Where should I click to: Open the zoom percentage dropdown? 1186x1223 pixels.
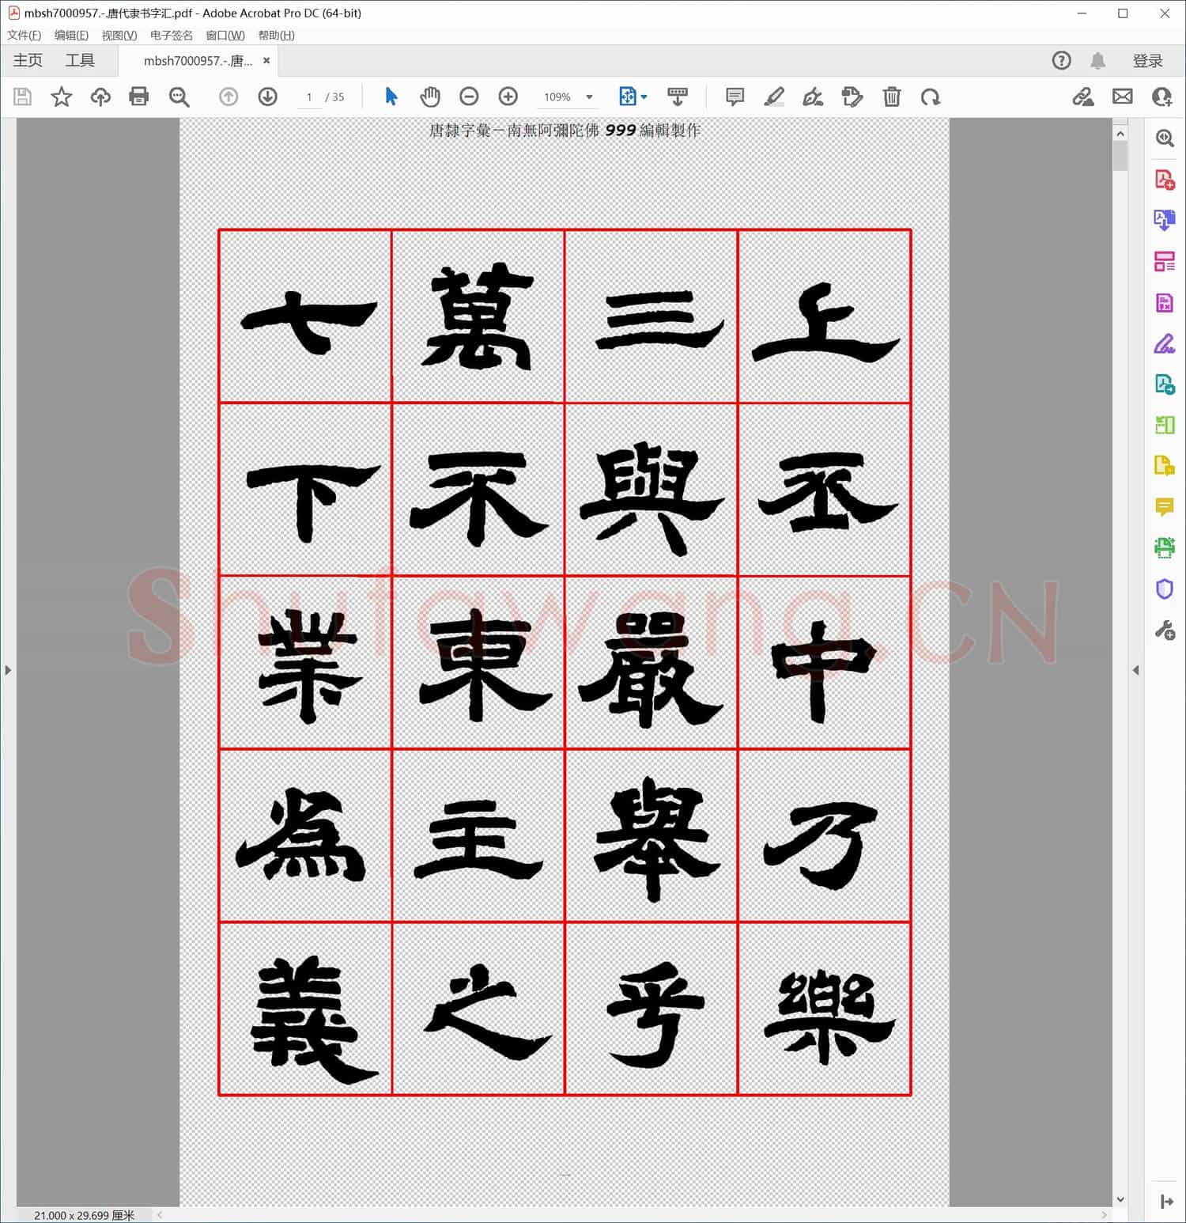pos(589,97)
